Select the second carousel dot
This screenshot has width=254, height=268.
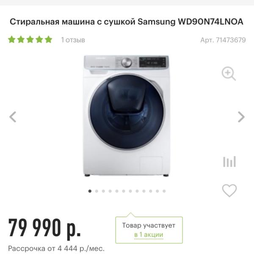pyautogui.click(x=97, y=191)
